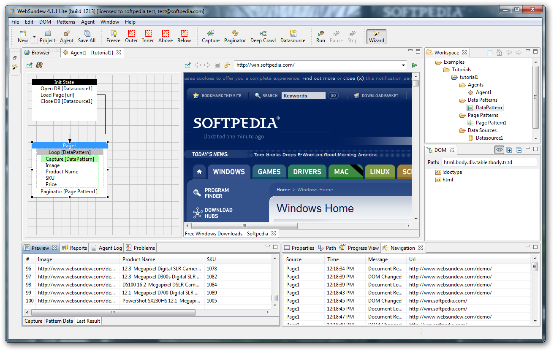Click the icon left of the double-gear icon
Screen dimensions: 554x351
[x=30, y=65]
